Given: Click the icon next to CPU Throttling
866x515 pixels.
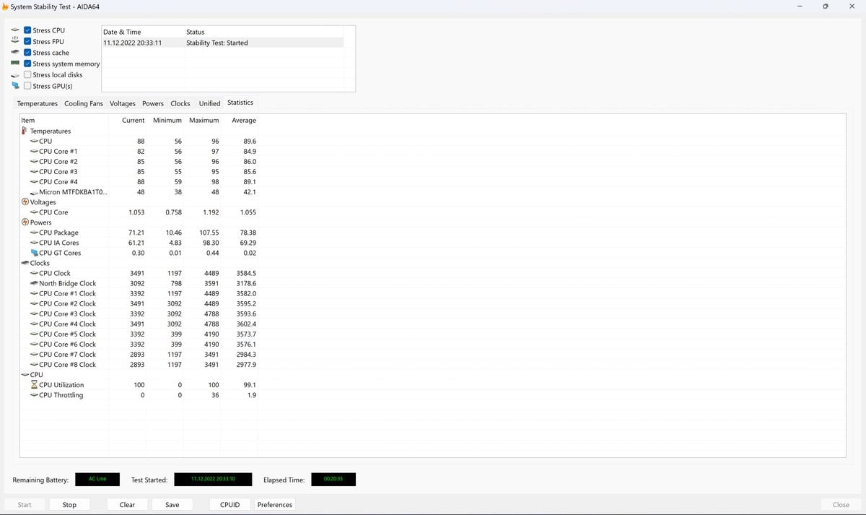Looking at the screenshot, I should pos(34,395).
